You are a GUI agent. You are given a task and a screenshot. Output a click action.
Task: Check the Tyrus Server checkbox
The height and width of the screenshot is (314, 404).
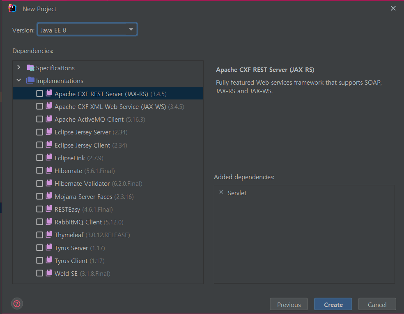(x=39, y=248)
